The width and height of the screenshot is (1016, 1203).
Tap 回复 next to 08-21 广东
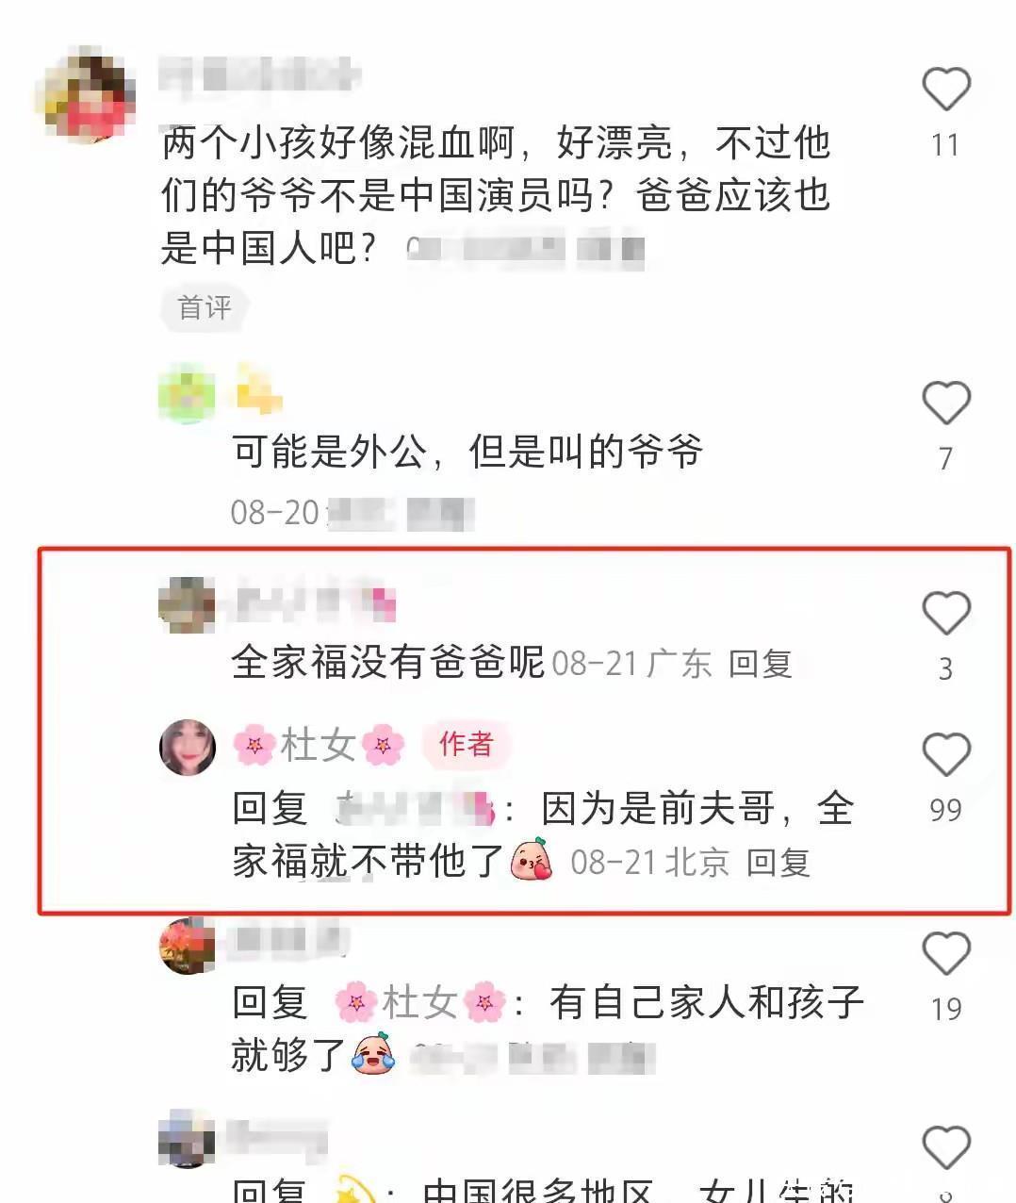[760, 664]
